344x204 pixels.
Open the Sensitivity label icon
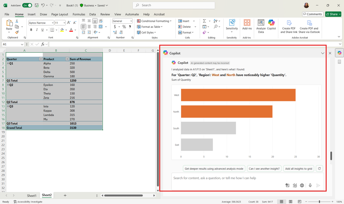tap(232, 23)
